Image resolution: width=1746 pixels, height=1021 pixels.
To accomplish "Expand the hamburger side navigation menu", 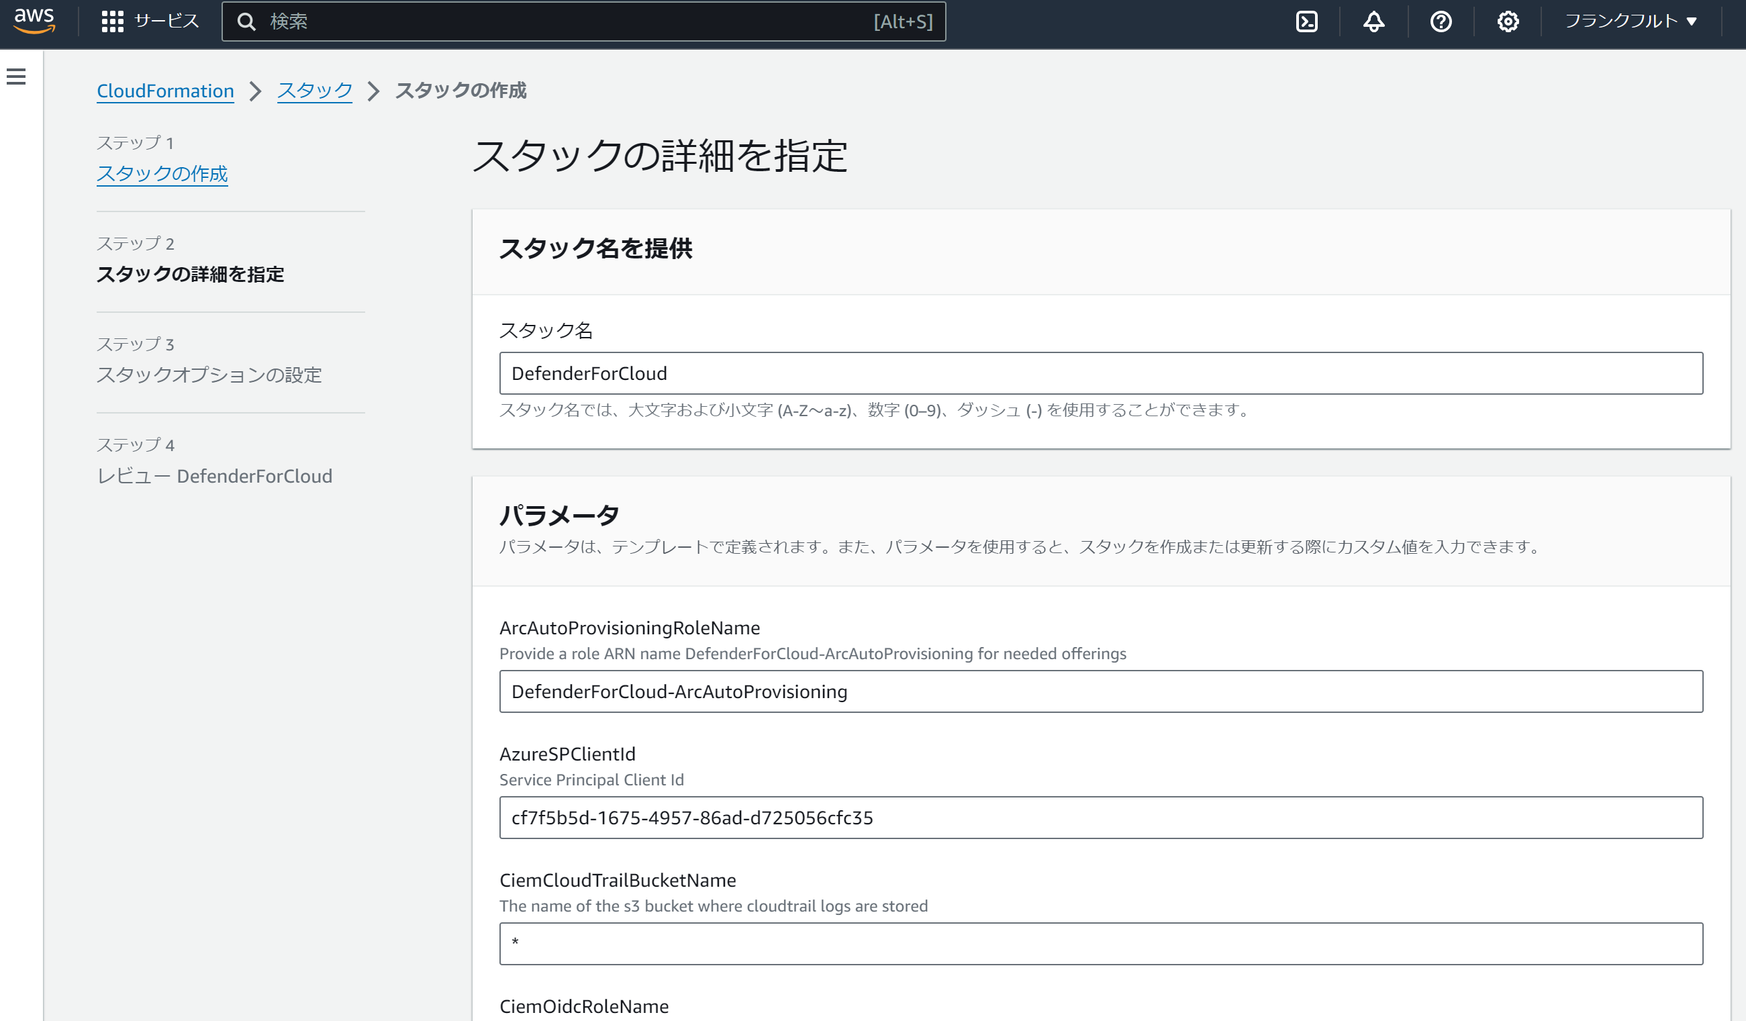I will [x=16, y=77].
